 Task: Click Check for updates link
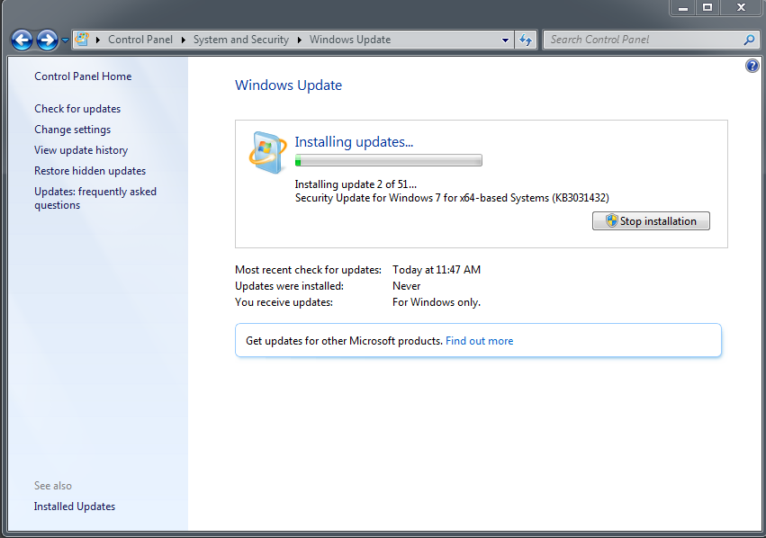[77, 109]
